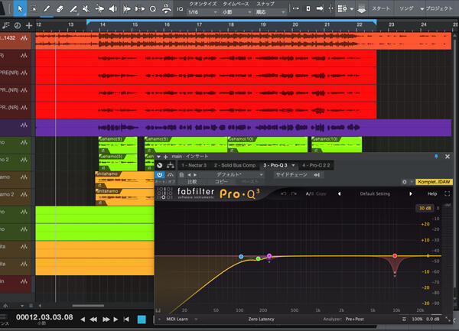
Task: Open the grid options icon in toolbar
Action: coord(342,8)
